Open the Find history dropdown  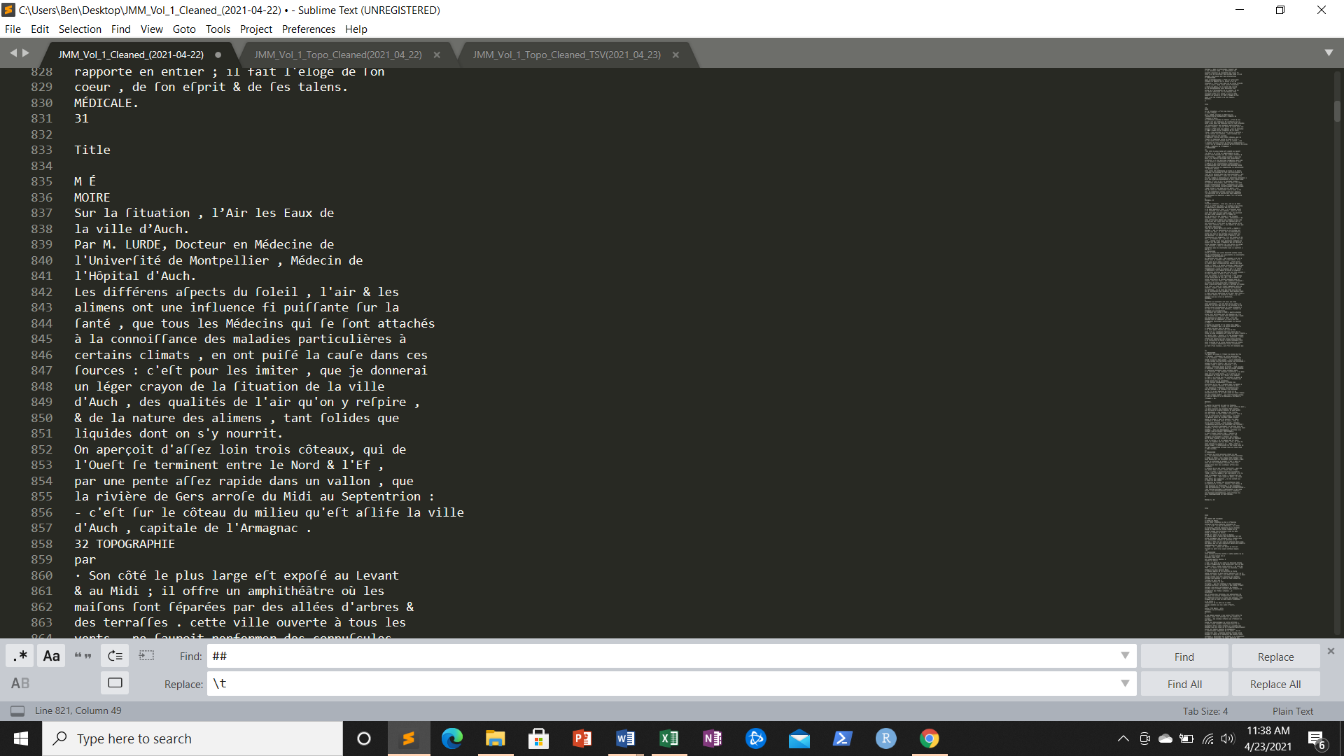(1125, 656)
